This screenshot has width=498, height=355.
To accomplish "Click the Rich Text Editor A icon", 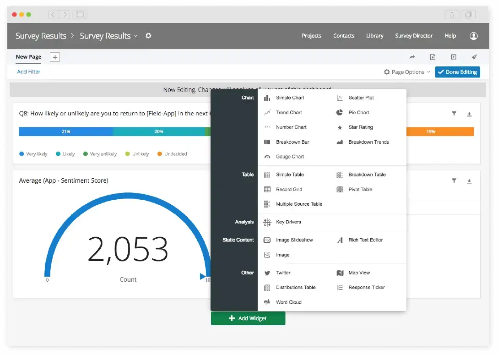I will click(x=340, y=240).
